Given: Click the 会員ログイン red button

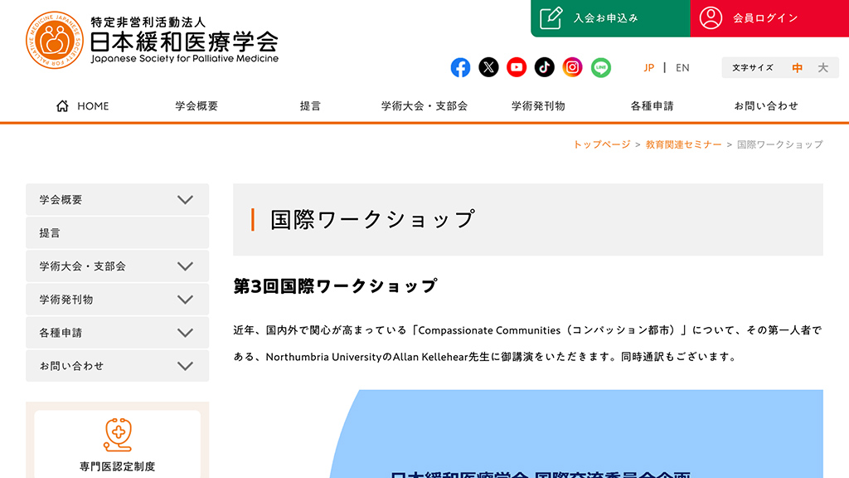Looking at the screenshot, I should coord(769,18).
